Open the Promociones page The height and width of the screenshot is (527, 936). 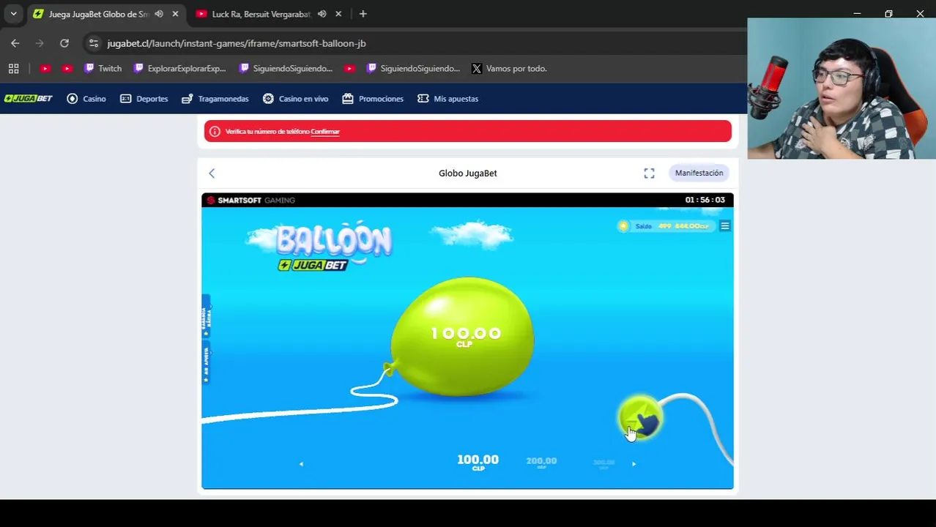[373, 99]
